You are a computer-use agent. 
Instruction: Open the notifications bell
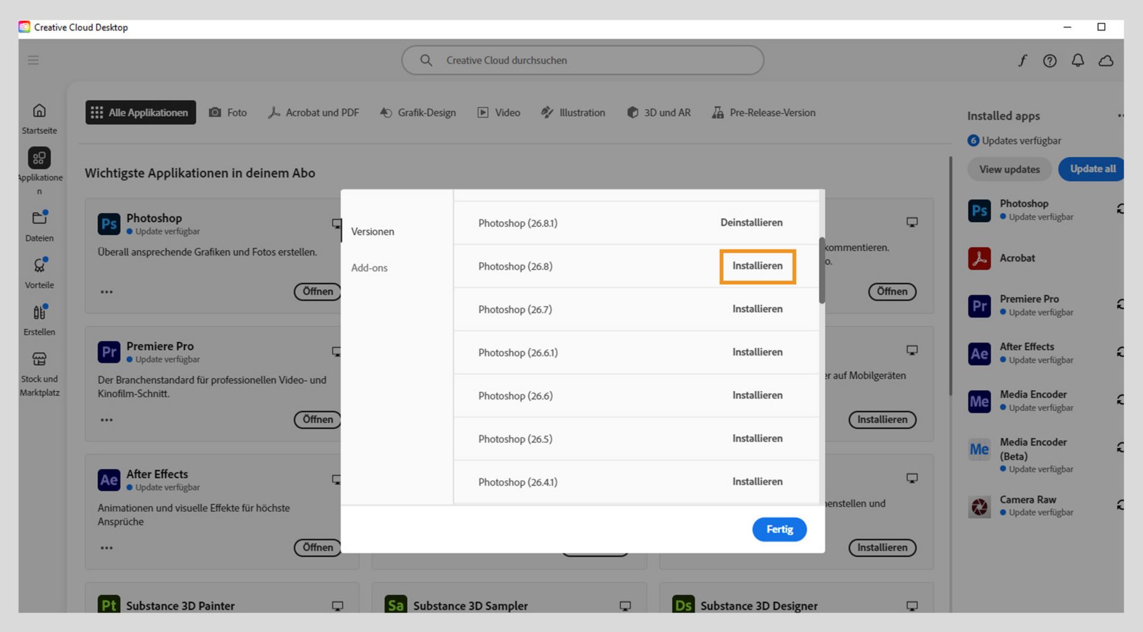coord(1078,60)
